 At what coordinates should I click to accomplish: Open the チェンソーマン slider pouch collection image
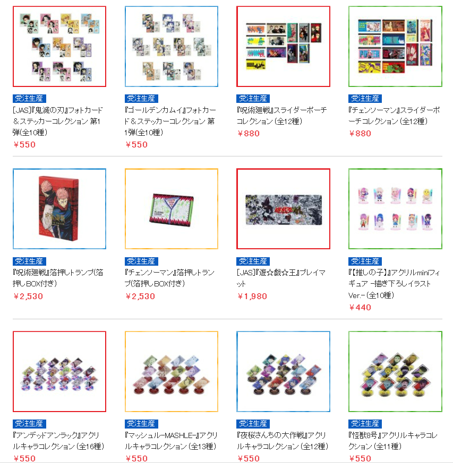pos(395,46)
